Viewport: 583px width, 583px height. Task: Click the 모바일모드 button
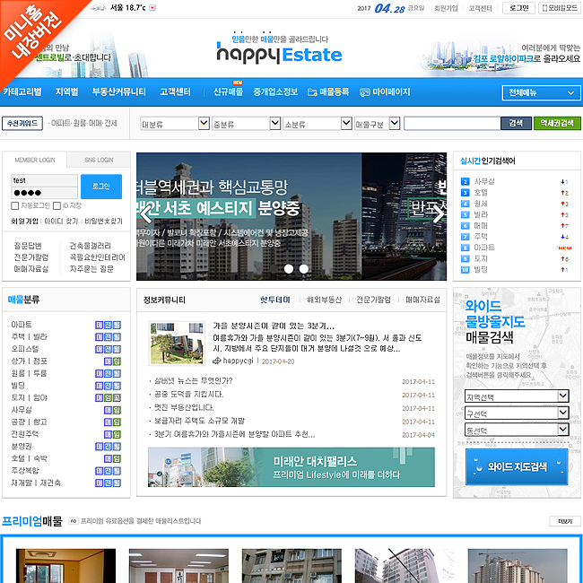click(x=560, y=8)
